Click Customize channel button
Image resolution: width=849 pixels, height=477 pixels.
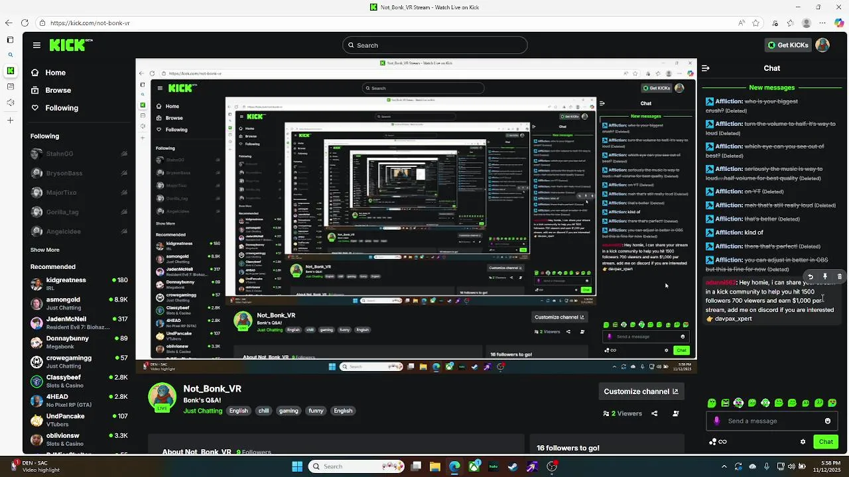641,392
